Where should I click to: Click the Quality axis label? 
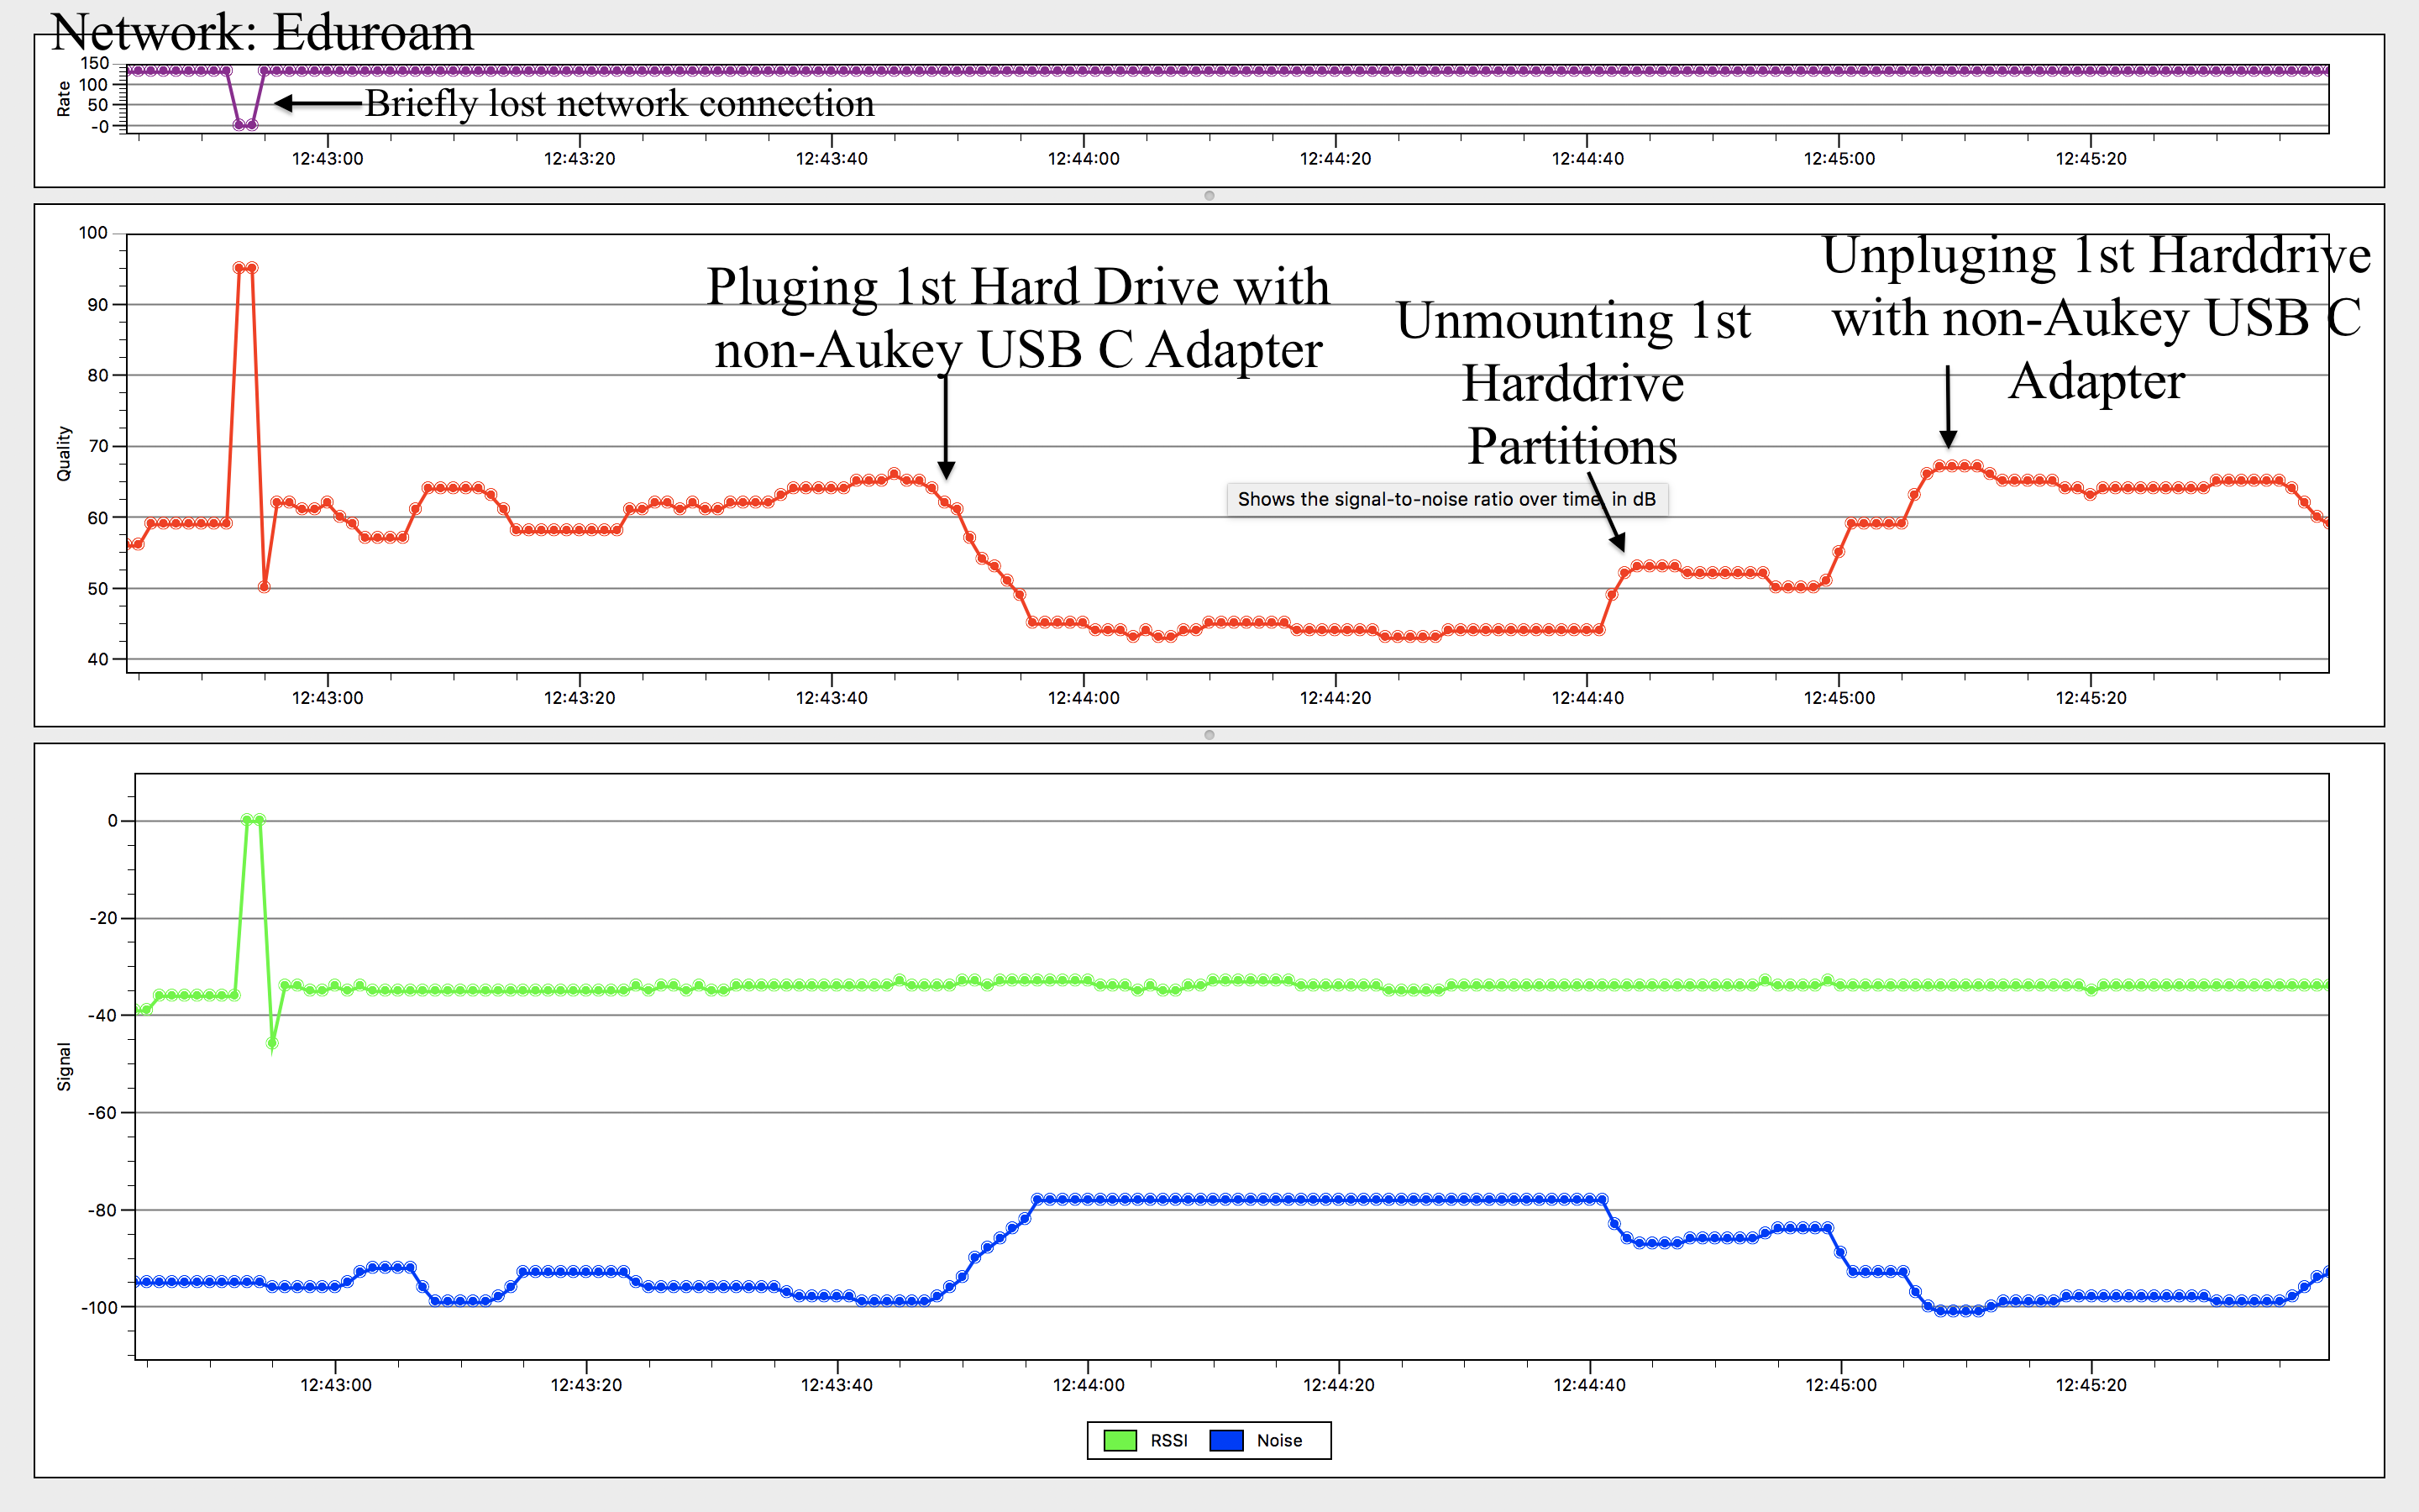pyautogui.click(x=64, y=453)
